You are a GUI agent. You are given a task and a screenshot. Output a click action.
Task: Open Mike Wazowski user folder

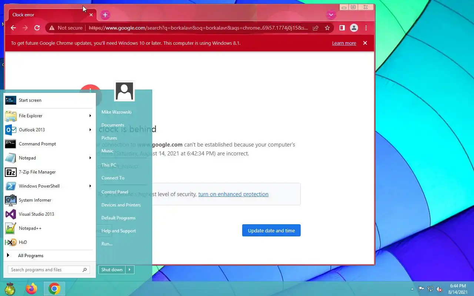pyautogui.click(x=116, y=112)
